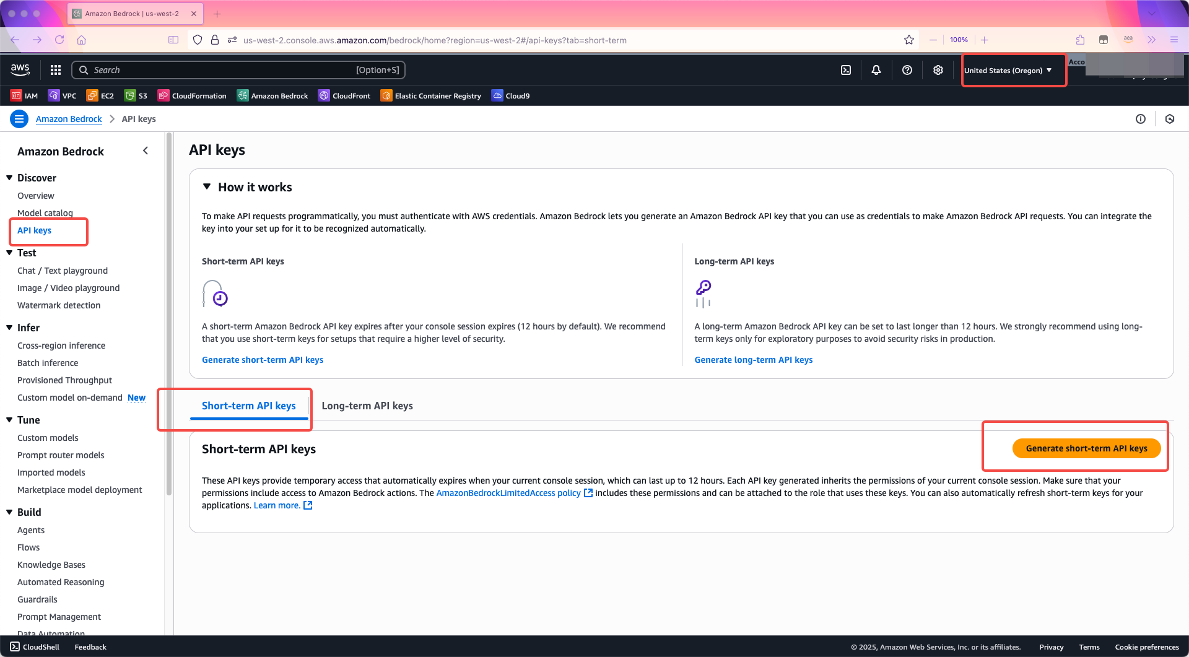The height and width of the screenshot is (657, 1189).
Task: Switch to the Long-term API keys tab
Action: [367, 406]
